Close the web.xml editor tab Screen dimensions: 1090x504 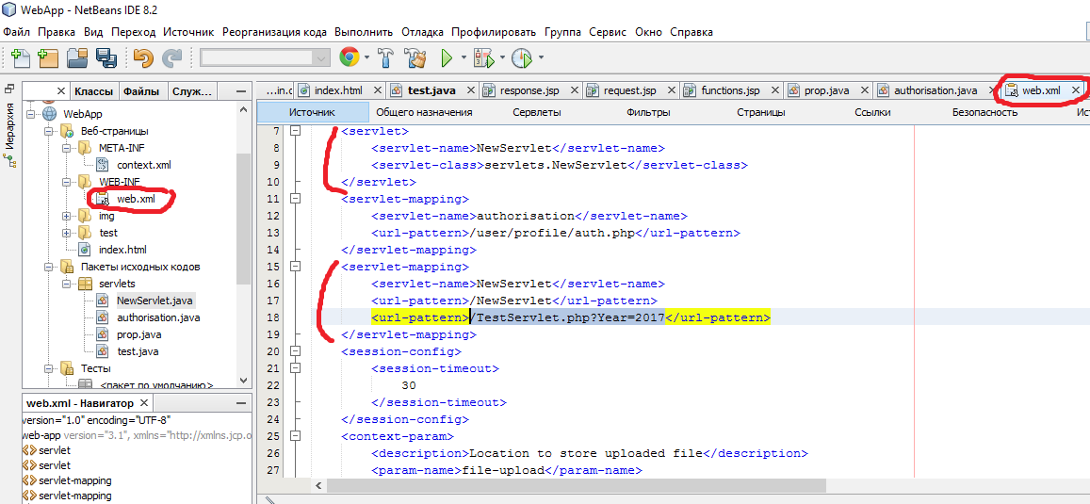(x=1076, y=90)
